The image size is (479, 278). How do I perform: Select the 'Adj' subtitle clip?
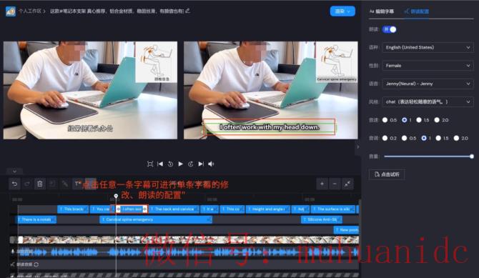point(300,209)
